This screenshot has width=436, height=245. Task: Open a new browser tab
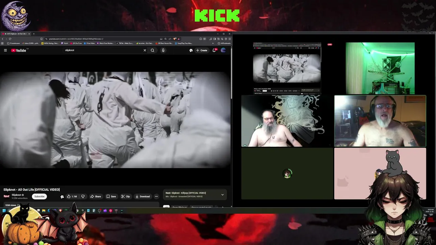click(x=34, y=34)
